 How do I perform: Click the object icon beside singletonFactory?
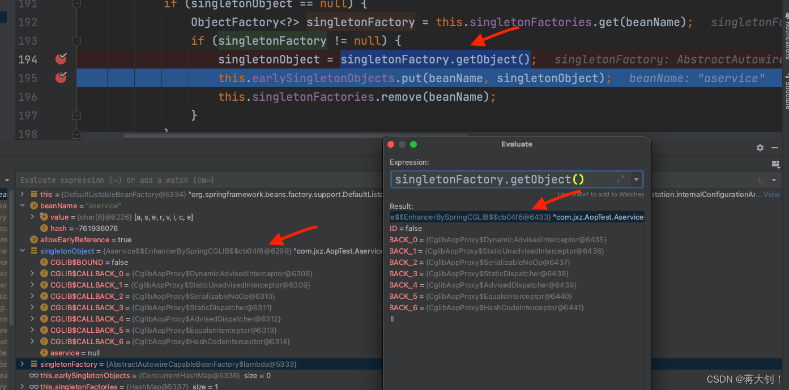(x=34, y=364)
